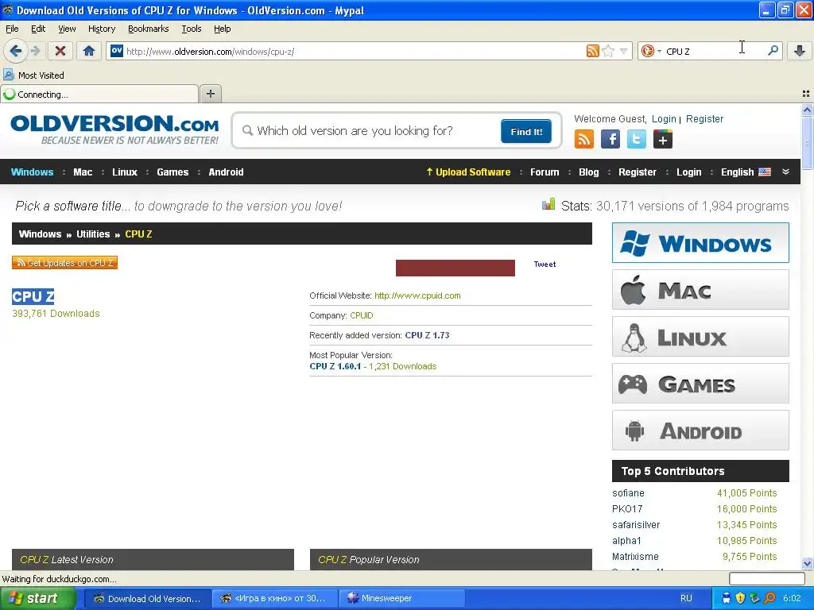Viewport: 814px width, 610px height.
Task: Open the Register link beside Welcome Guest
Action: coord(704,119)
